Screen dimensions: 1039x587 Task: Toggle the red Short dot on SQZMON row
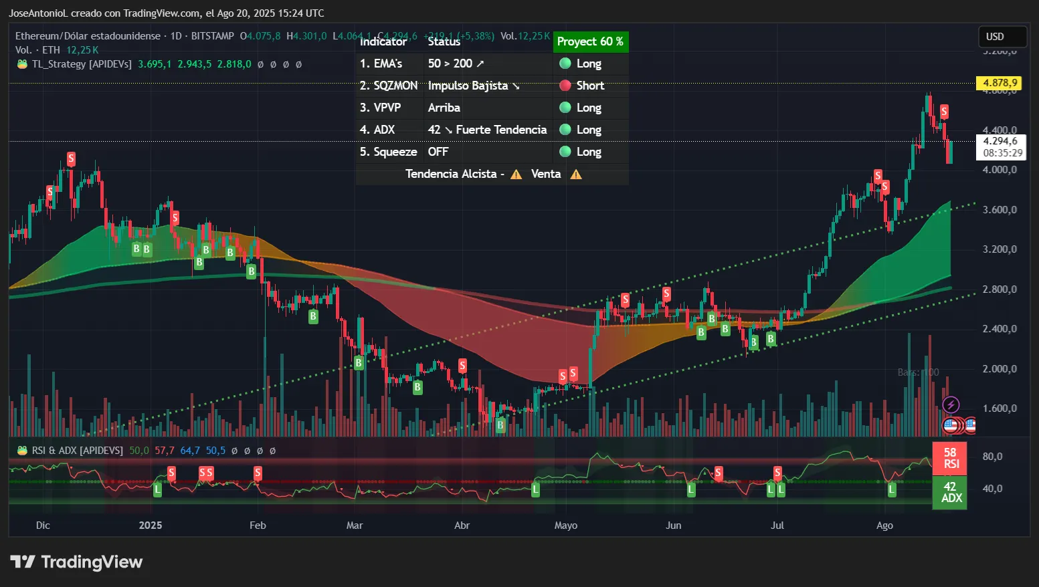[566, 86]
